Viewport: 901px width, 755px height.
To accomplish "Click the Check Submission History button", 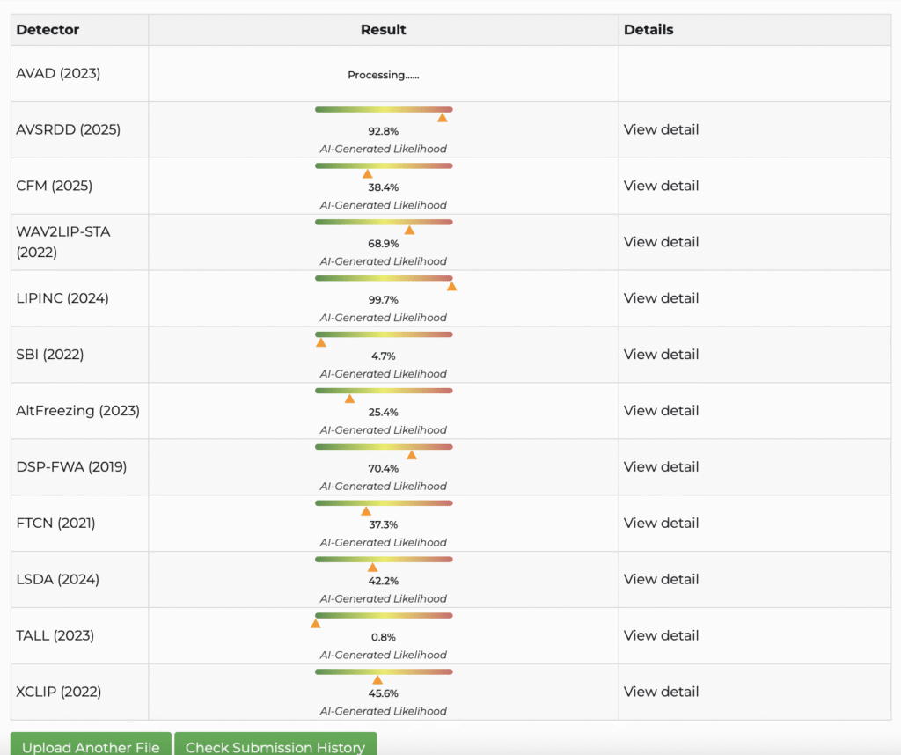I will pos(275,746).
